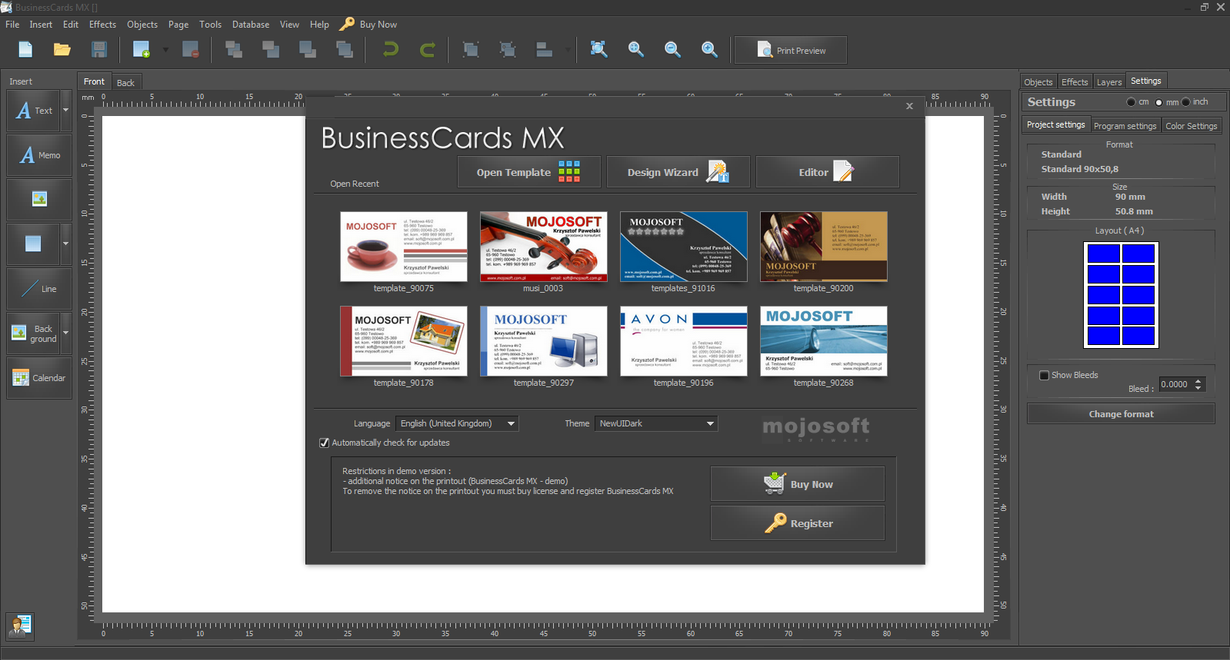Viewport: 1230px width, 660px height.
Task: Open a file with the folder icon
Action: click(62, 50)
